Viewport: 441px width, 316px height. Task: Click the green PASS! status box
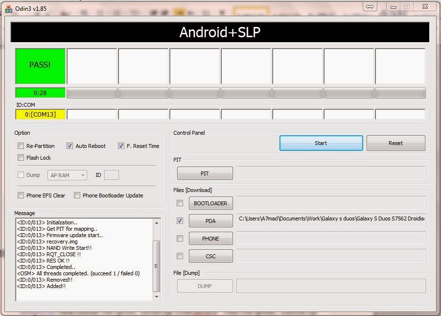pyautogui.click(x=40, y=66)
